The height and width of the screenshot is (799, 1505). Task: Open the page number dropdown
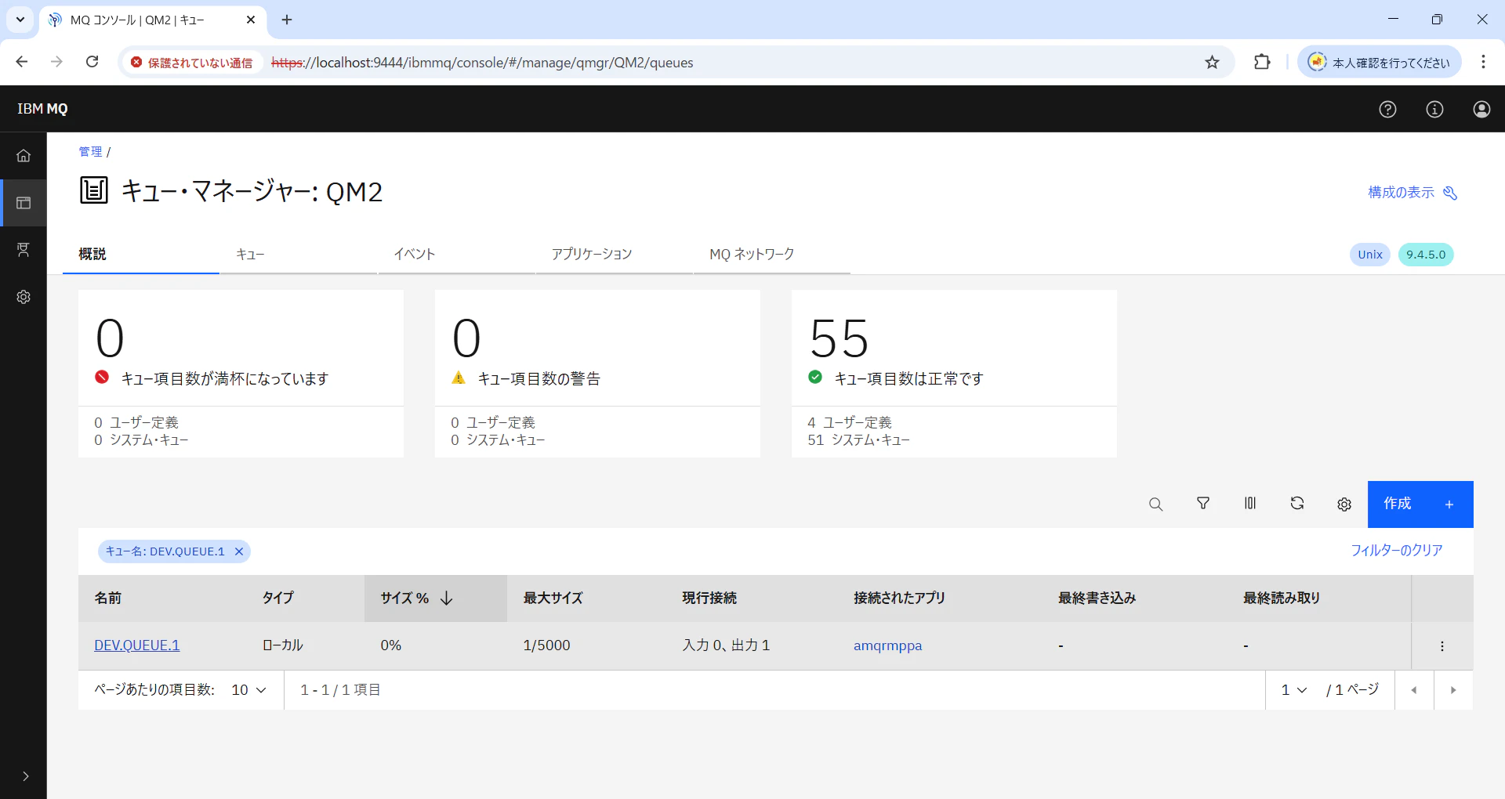tap(1294, 690)
